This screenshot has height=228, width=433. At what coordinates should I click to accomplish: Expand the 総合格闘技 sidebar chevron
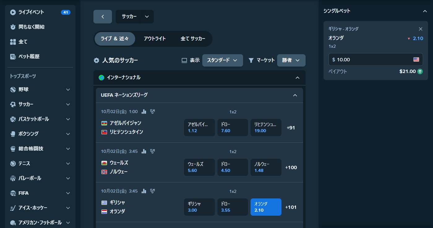[68, 149]
